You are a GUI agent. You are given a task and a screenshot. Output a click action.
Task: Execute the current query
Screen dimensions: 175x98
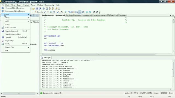[x=39, y=12]
